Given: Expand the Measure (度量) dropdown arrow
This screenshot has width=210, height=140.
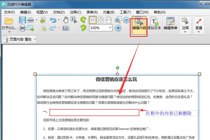Looking at the screenshot, I should (x=199, y=32).
